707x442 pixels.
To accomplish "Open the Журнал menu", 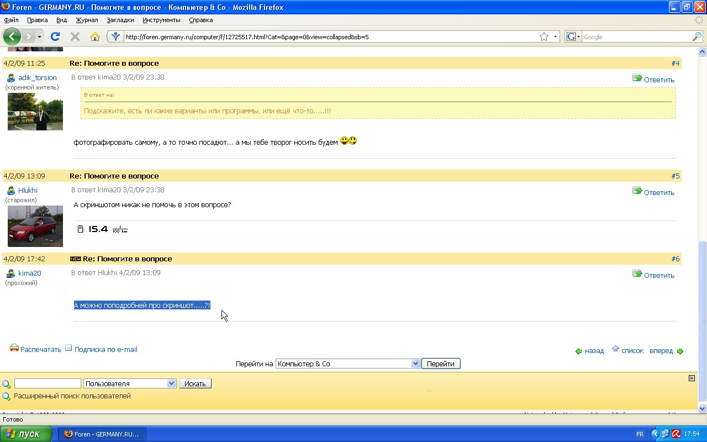I will pyautogui.click(x=87, y=20).
